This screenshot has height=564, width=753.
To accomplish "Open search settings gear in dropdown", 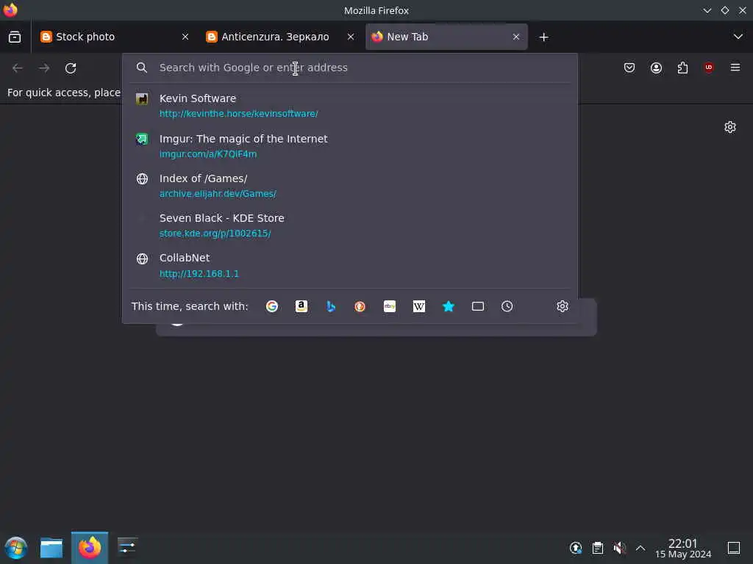I will coord(563,306).
